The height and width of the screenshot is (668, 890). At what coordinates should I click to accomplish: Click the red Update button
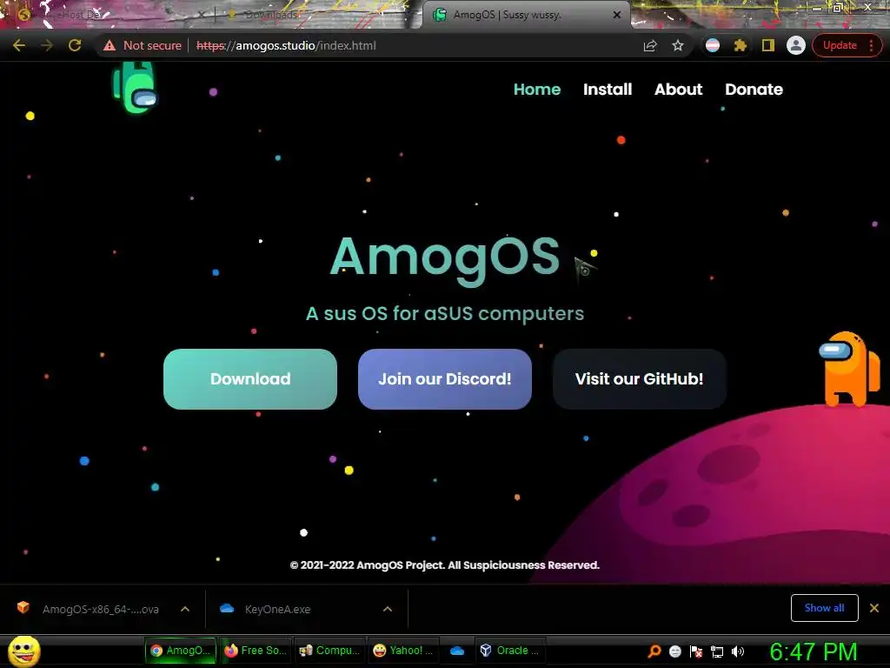pos(840,45)
